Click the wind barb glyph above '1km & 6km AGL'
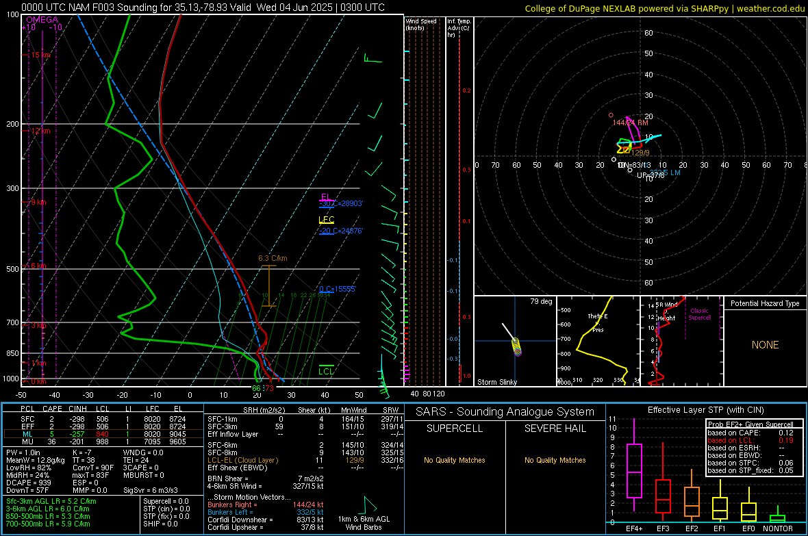 [370, 505]
